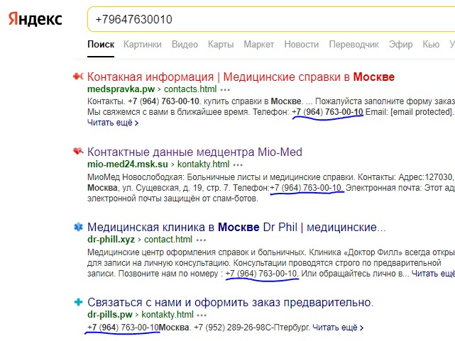
Task: Click the red cross favicon of medspravka result
Action: click(77, 77)
